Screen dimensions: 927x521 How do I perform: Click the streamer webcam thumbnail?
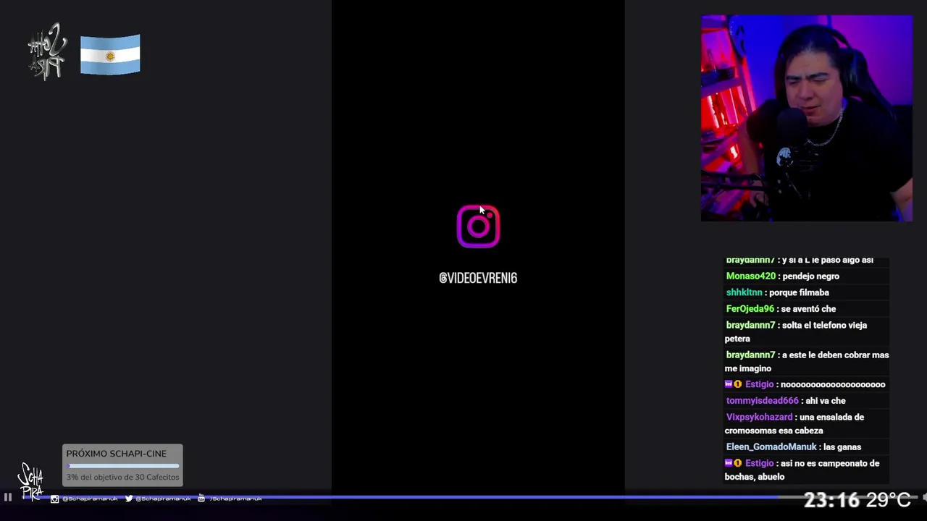[807, 118]
